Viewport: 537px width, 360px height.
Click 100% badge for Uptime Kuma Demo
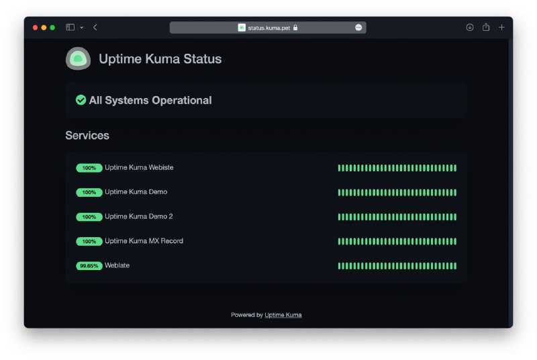pos(89,193)
